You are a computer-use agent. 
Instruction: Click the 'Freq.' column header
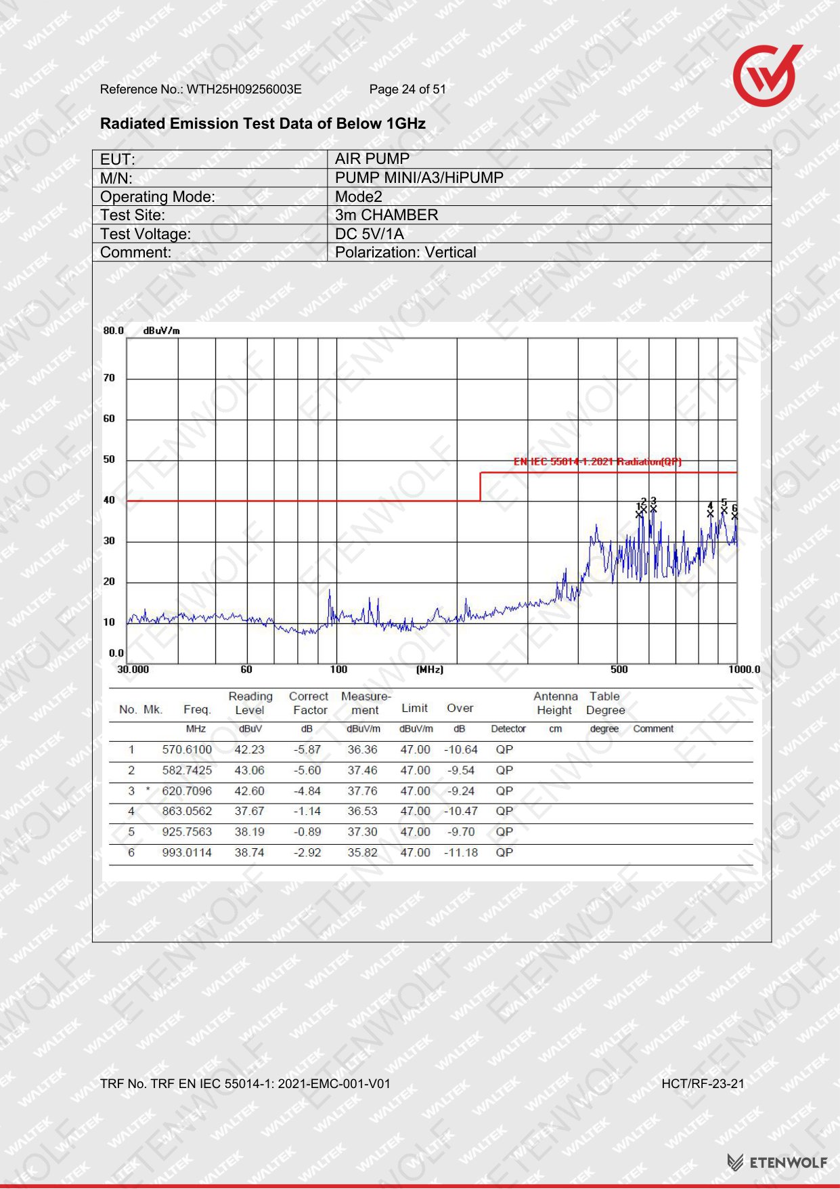point(197,709)
